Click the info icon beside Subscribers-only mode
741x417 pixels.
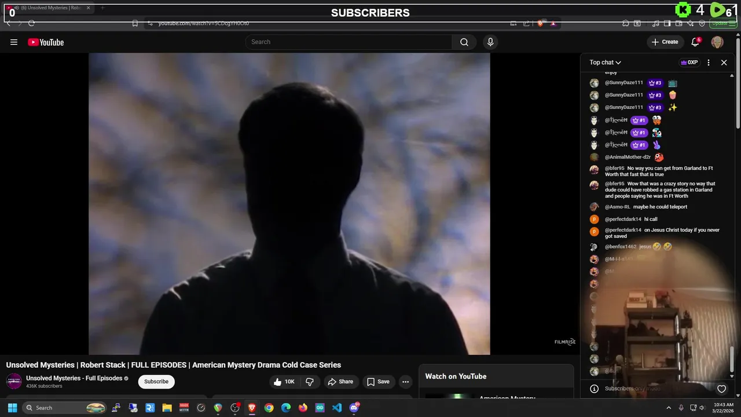(x=594, y=389)
